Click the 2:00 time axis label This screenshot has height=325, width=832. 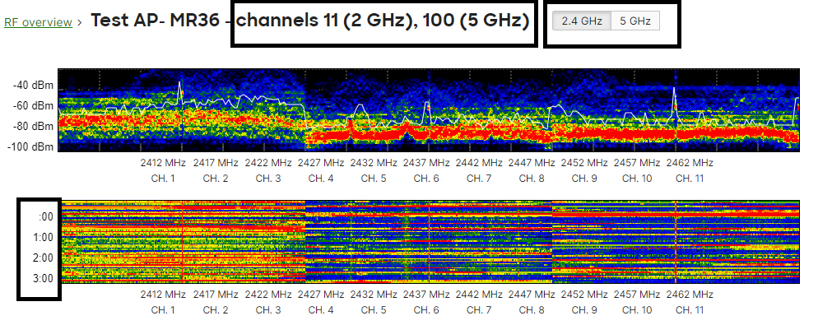(44, 258)
